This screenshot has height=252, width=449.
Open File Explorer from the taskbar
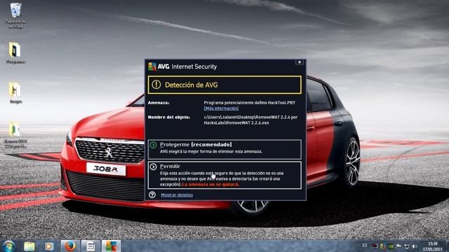(x=29, y=246)
